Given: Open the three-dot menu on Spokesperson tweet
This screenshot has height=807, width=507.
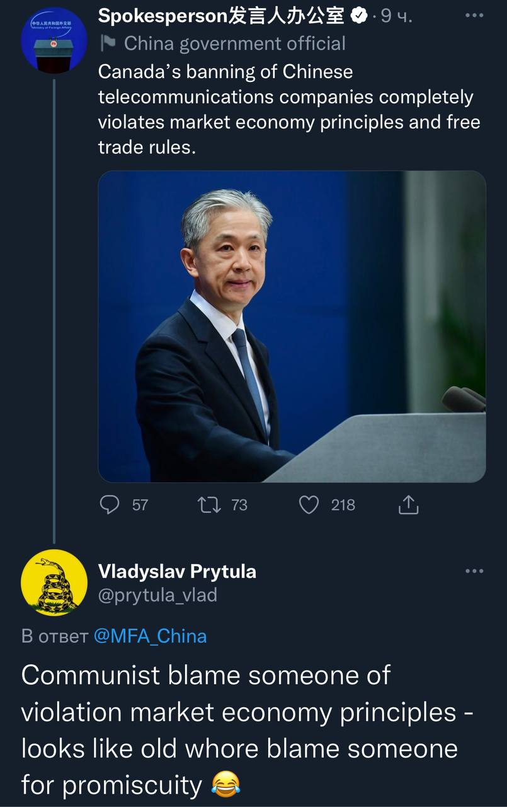Looking at the screenshot, I should point(474,16).
